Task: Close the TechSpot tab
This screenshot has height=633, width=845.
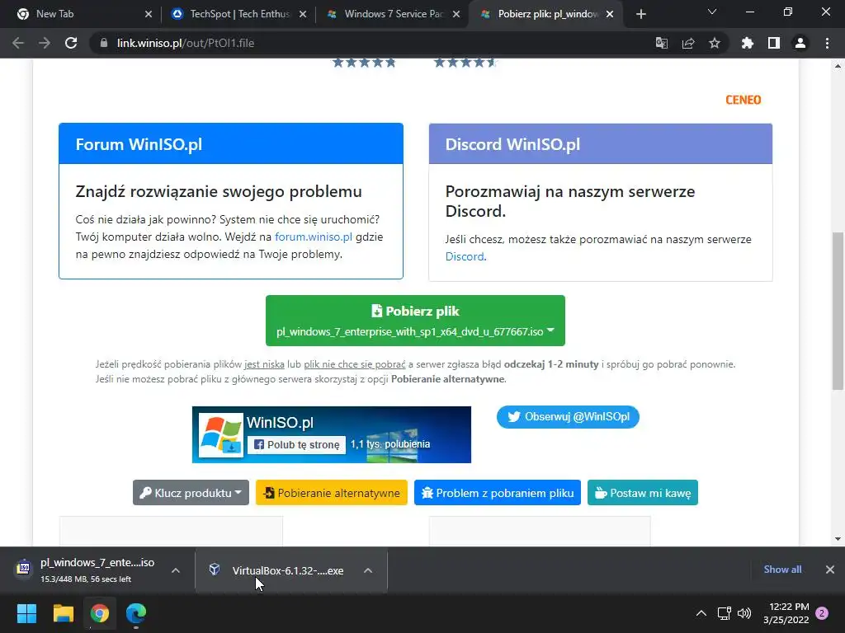Action: click(303, 15)
